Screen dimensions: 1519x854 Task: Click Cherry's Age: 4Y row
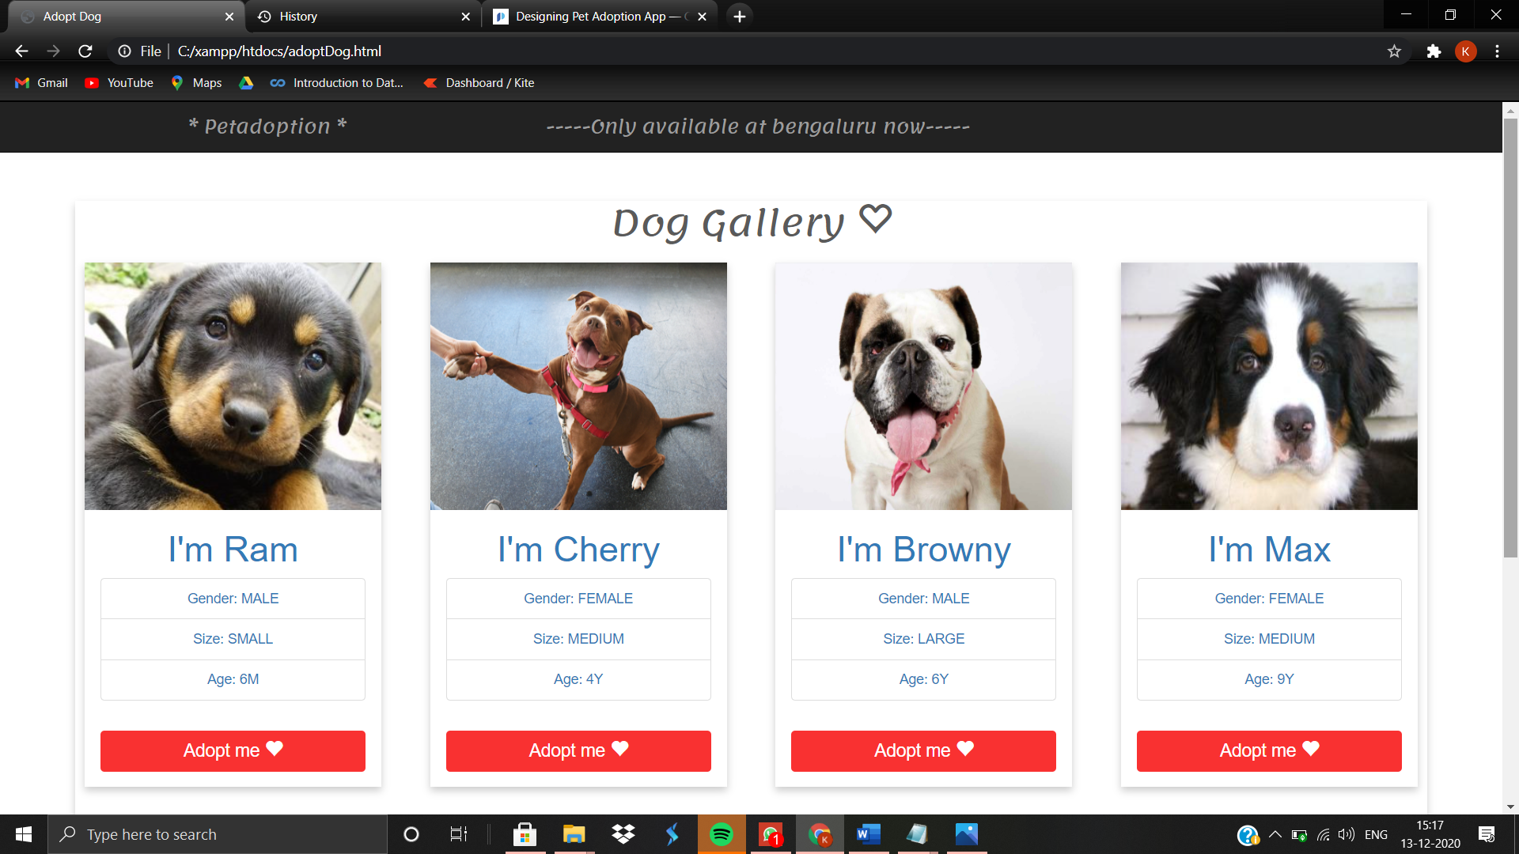[578, 679]
